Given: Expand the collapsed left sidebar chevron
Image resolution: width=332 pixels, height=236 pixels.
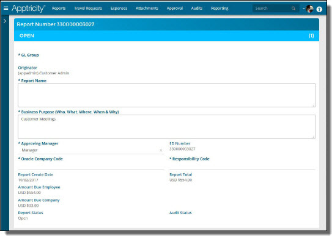Looking at the screenshot, I should point(5,21).
